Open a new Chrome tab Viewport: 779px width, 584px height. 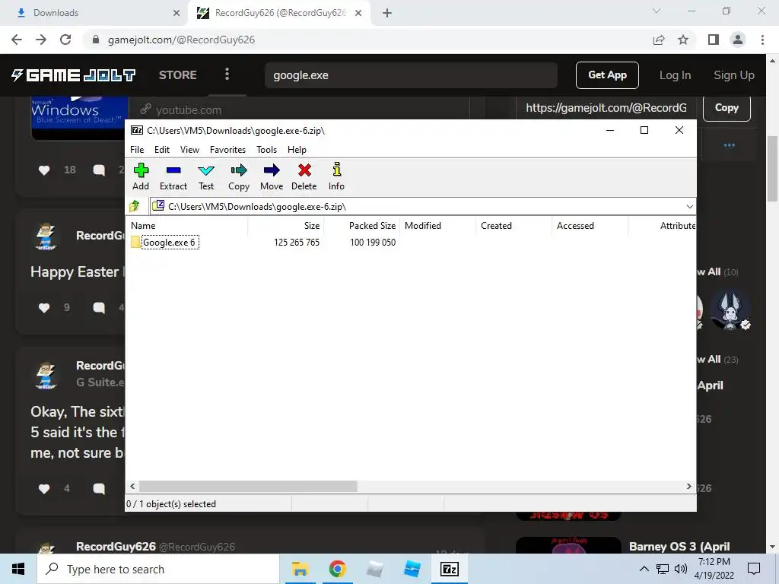click(x=387, y=13)
